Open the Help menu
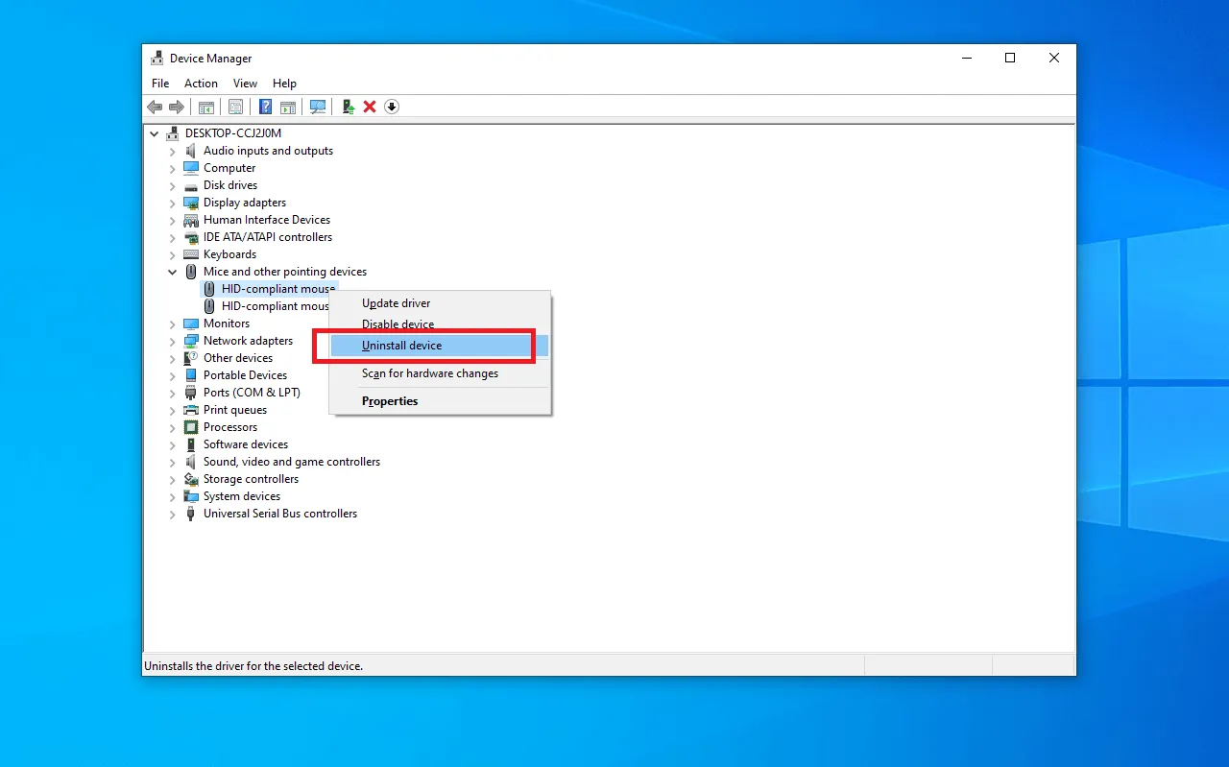 point(284,84)
